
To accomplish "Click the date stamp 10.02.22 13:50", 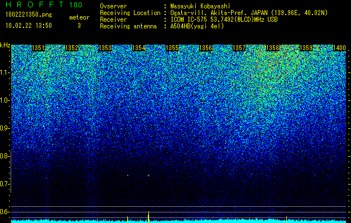I will [x=29, y=26].
